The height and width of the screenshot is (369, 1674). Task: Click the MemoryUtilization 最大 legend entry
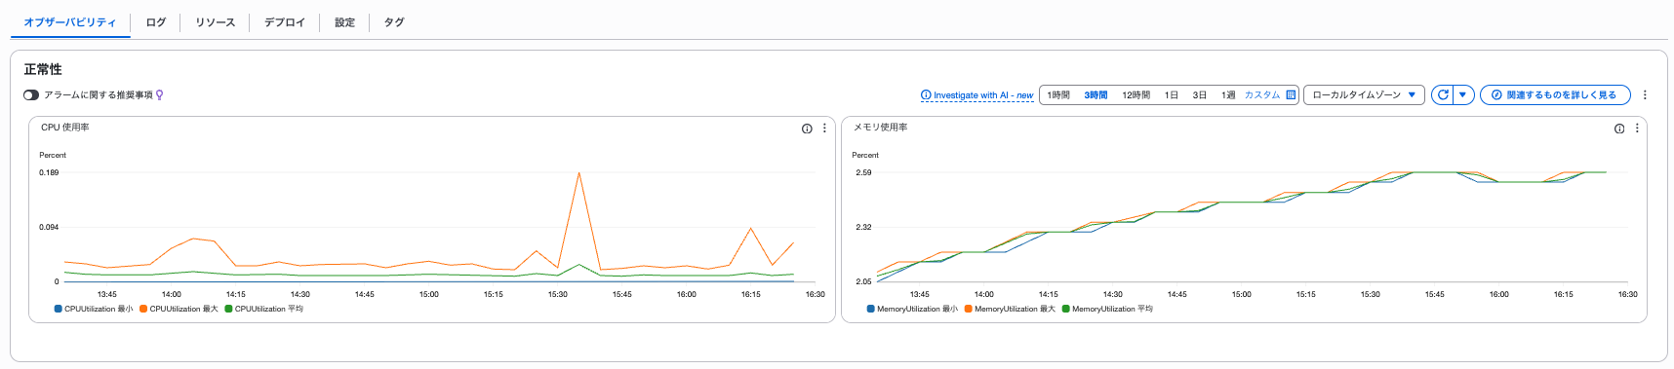pyautogui.click(x=1010, y=309)
